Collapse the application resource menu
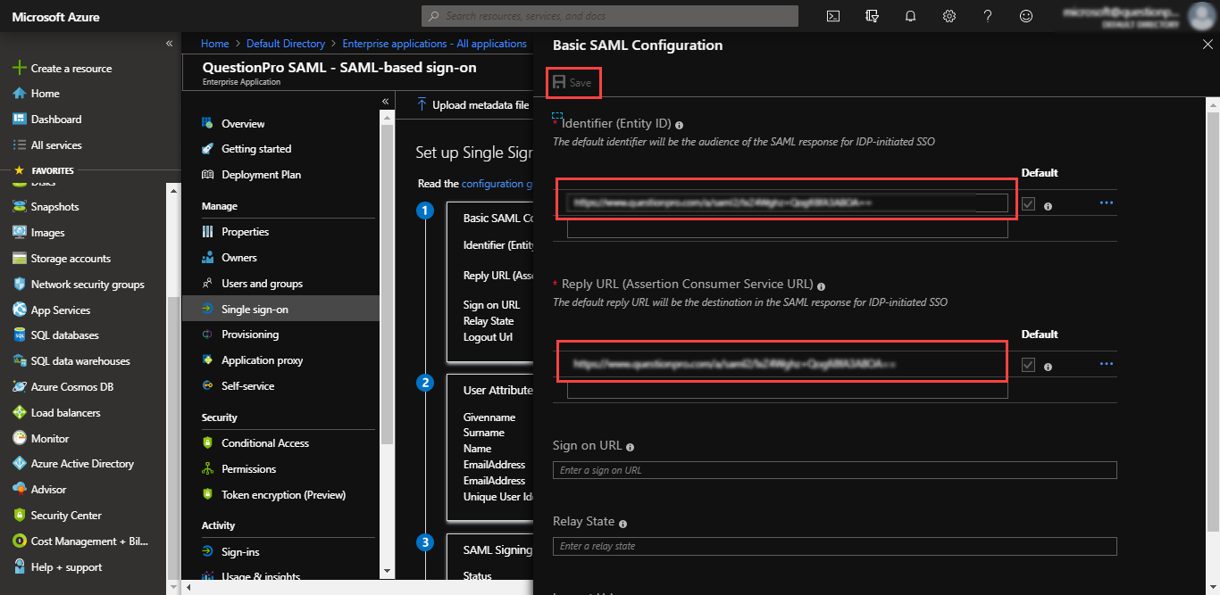 click(x=386, y=102)
